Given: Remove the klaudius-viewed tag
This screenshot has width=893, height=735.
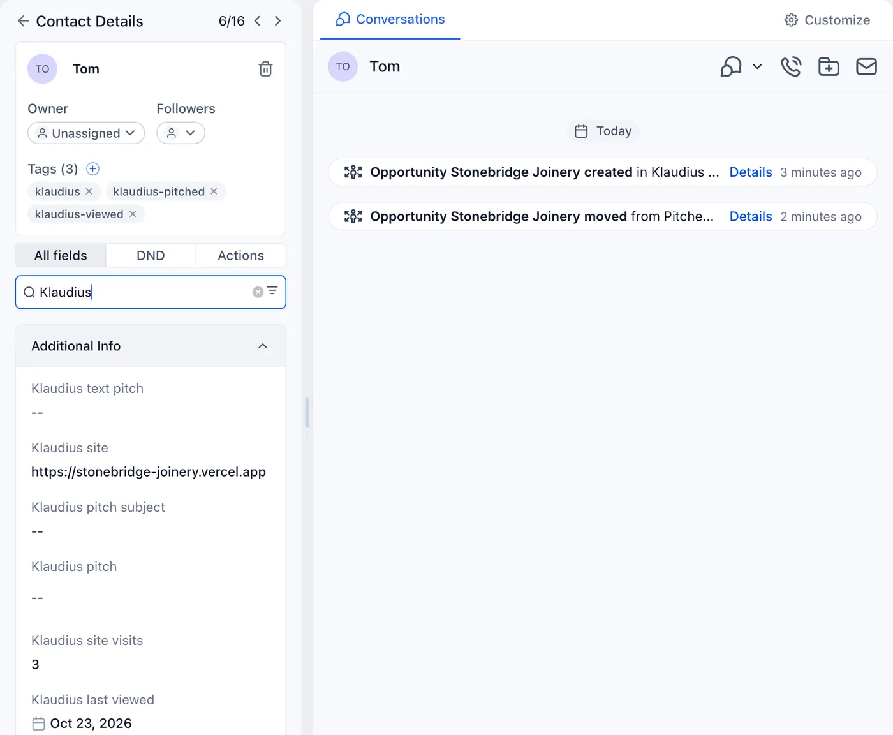Looking at the screenshot, I should click(133, 214).
